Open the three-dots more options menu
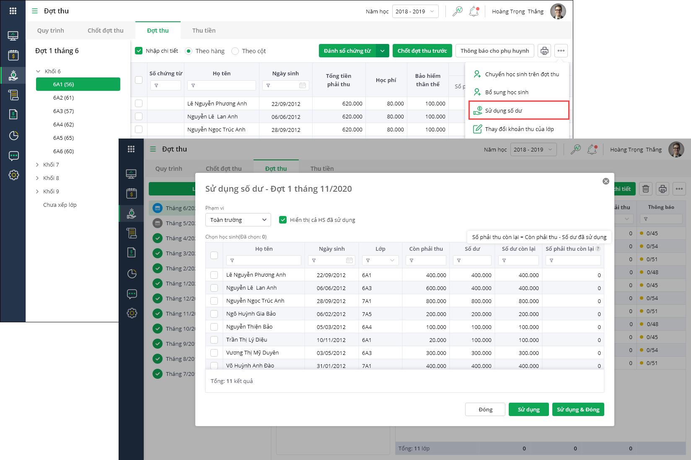This screenshot has height=460, width=691. coord(561,51)
